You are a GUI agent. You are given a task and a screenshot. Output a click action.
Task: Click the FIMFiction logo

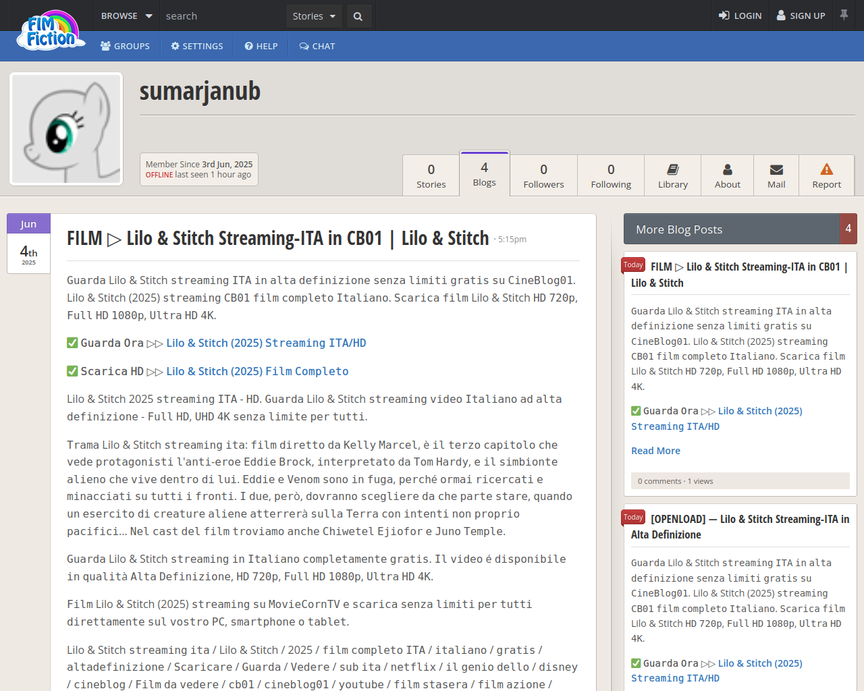pos(51,30)
